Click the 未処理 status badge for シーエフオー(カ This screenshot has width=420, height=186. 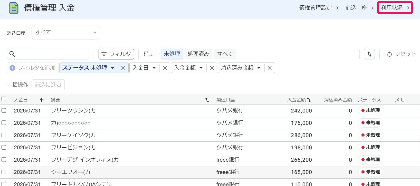click(x=370, y=172)
